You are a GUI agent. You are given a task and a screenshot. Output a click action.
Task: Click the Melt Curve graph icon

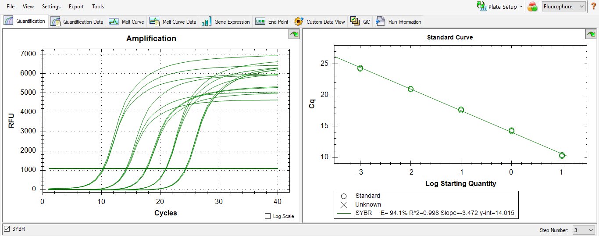point(114,21)
